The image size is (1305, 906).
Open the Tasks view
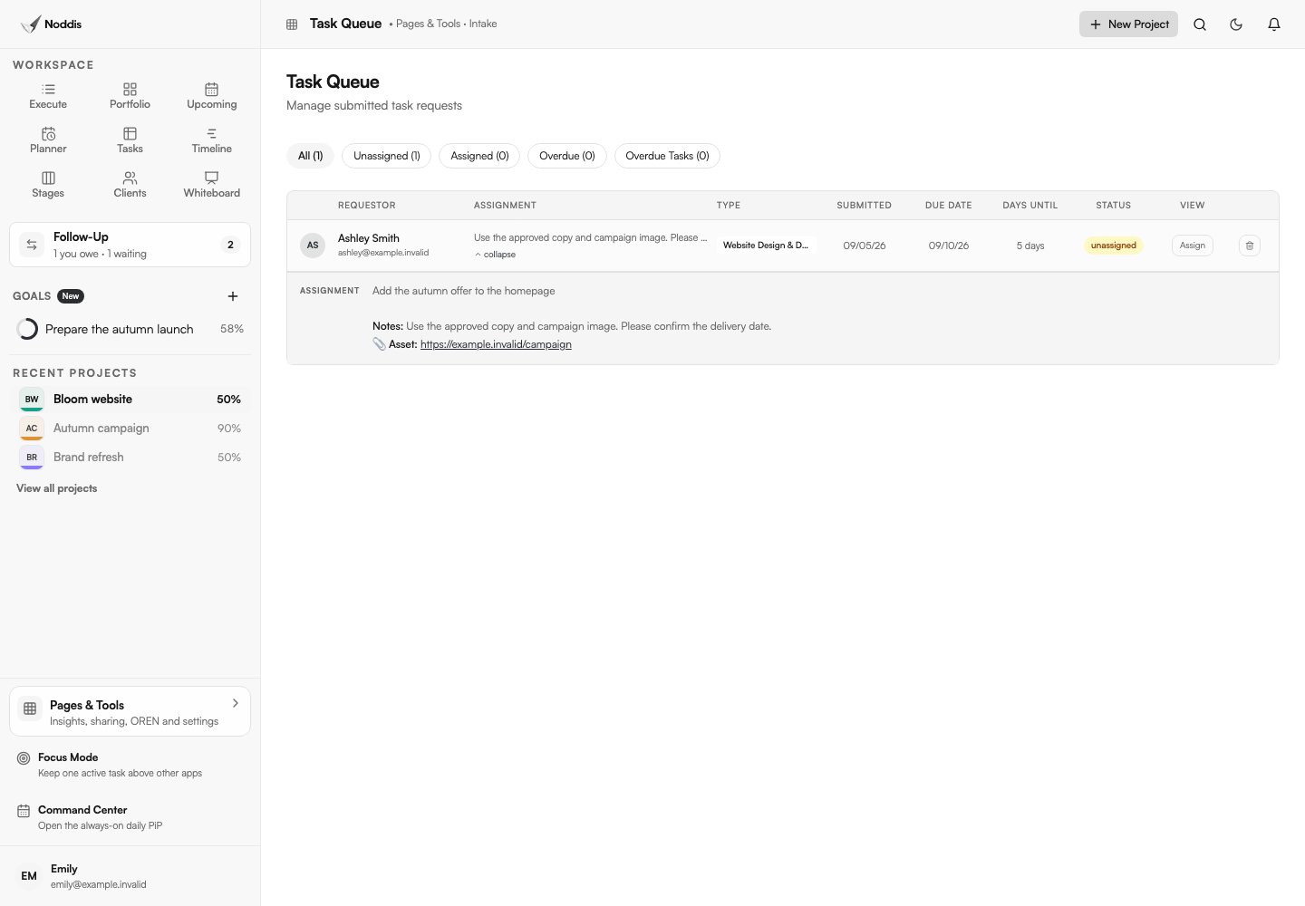click(130, 140)
